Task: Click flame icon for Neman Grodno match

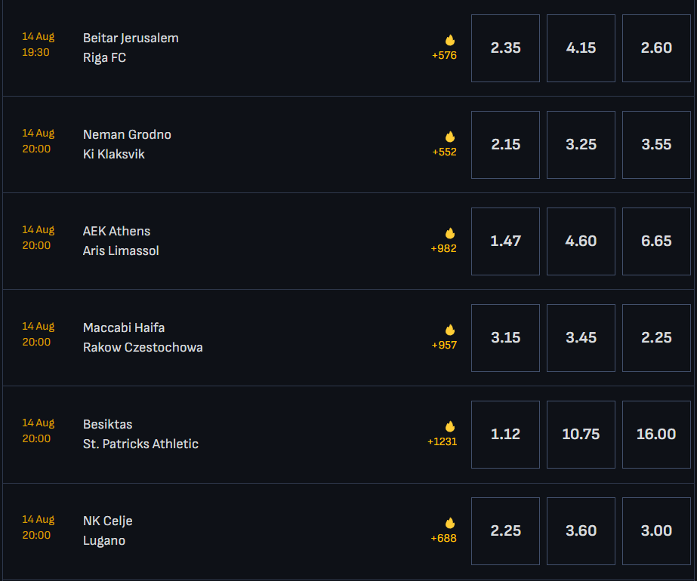Action: pos(450,137)
